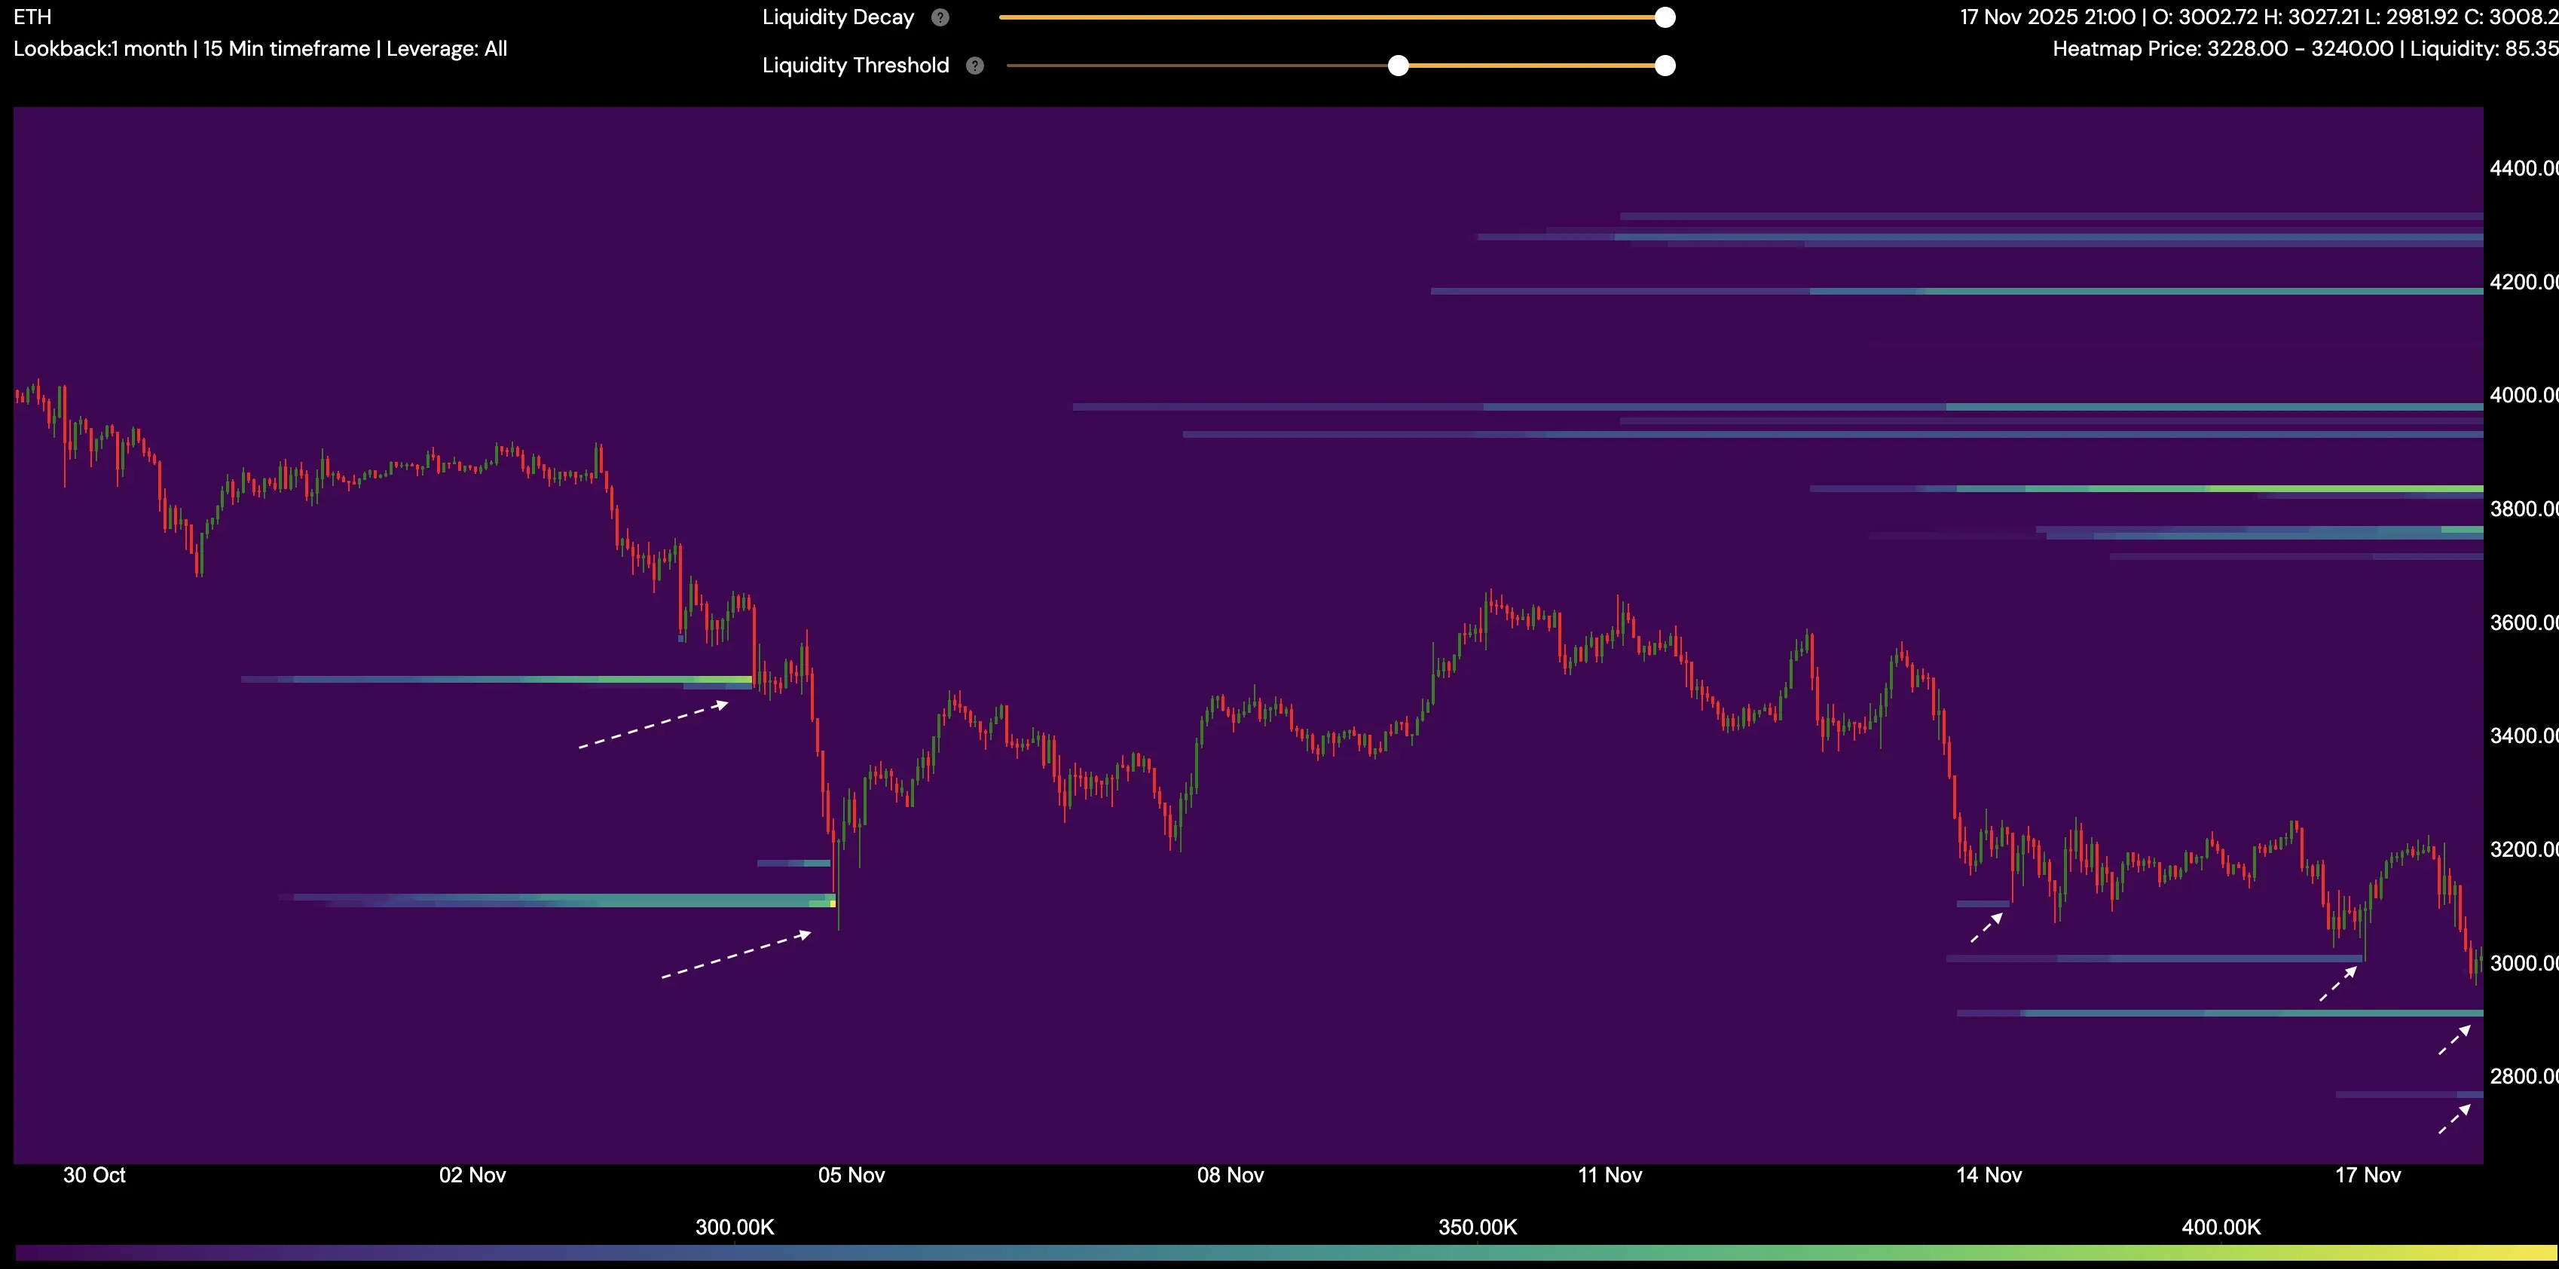Click the ETH symbol label
This screenshot has width=2559, height=1269.
click(32, 17)
